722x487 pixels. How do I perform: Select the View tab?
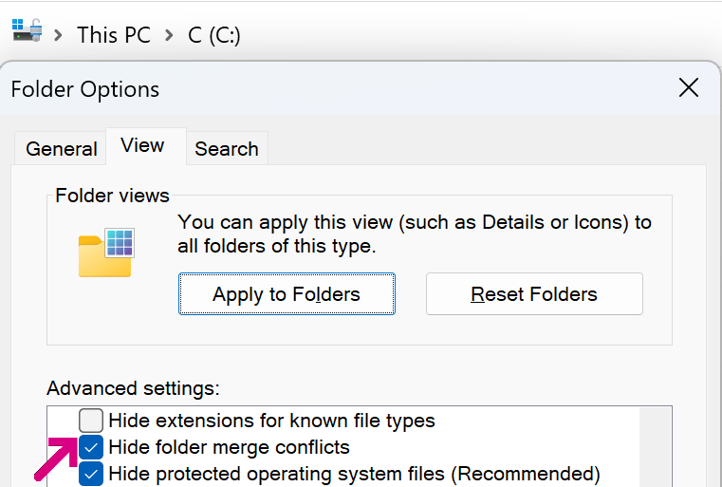click(142, 145)
